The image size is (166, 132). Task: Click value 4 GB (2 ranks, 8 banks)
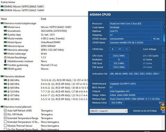53,39
